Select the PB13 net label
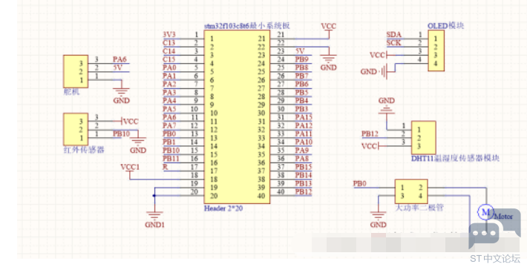 (x=304, y=183)
